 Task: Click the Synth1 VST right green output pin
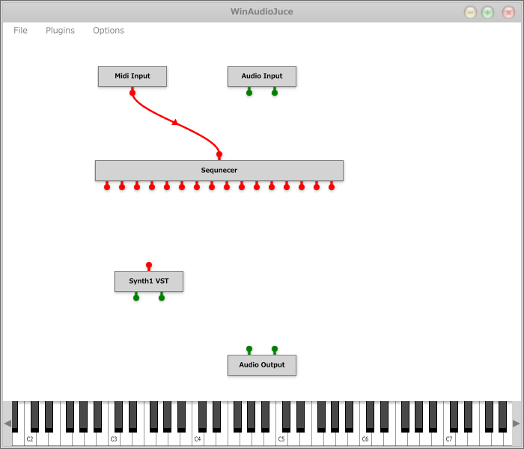coord(162,297)
